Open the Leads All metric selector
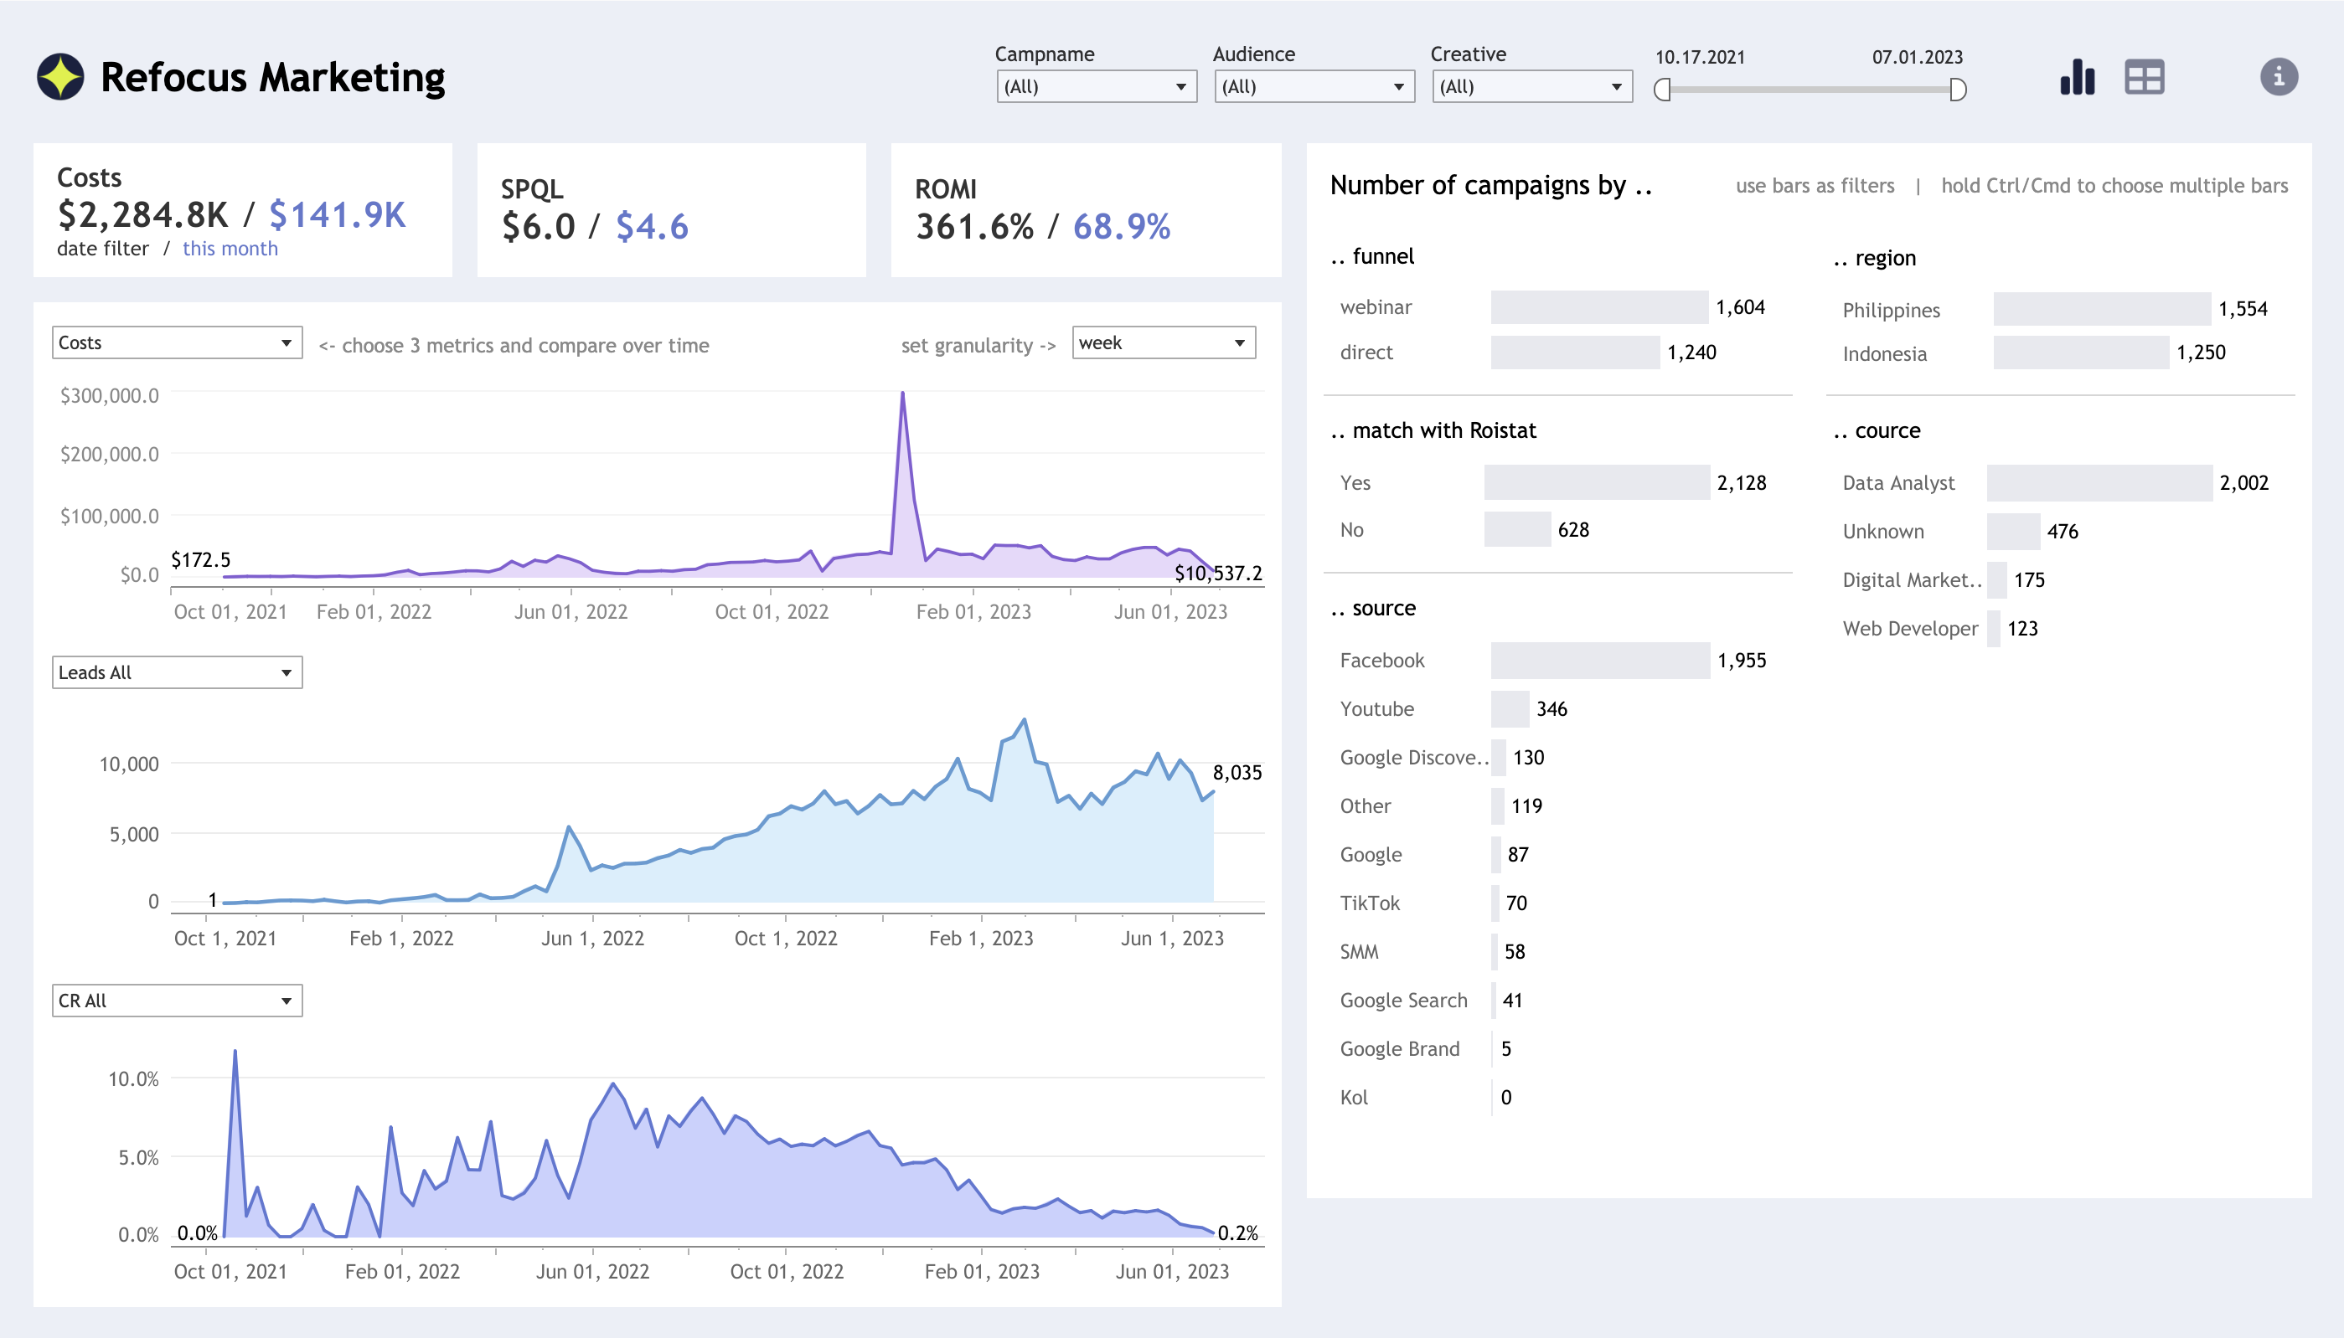 pyautogui.click(x=177, y=672)
